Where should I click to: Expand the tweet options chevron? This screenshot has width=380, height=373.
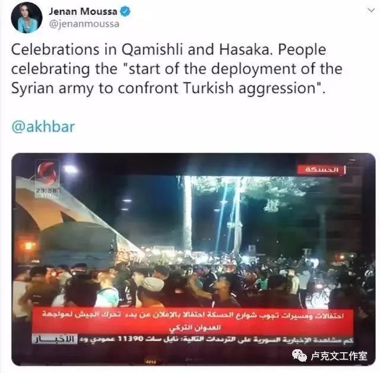click(371, 10)
